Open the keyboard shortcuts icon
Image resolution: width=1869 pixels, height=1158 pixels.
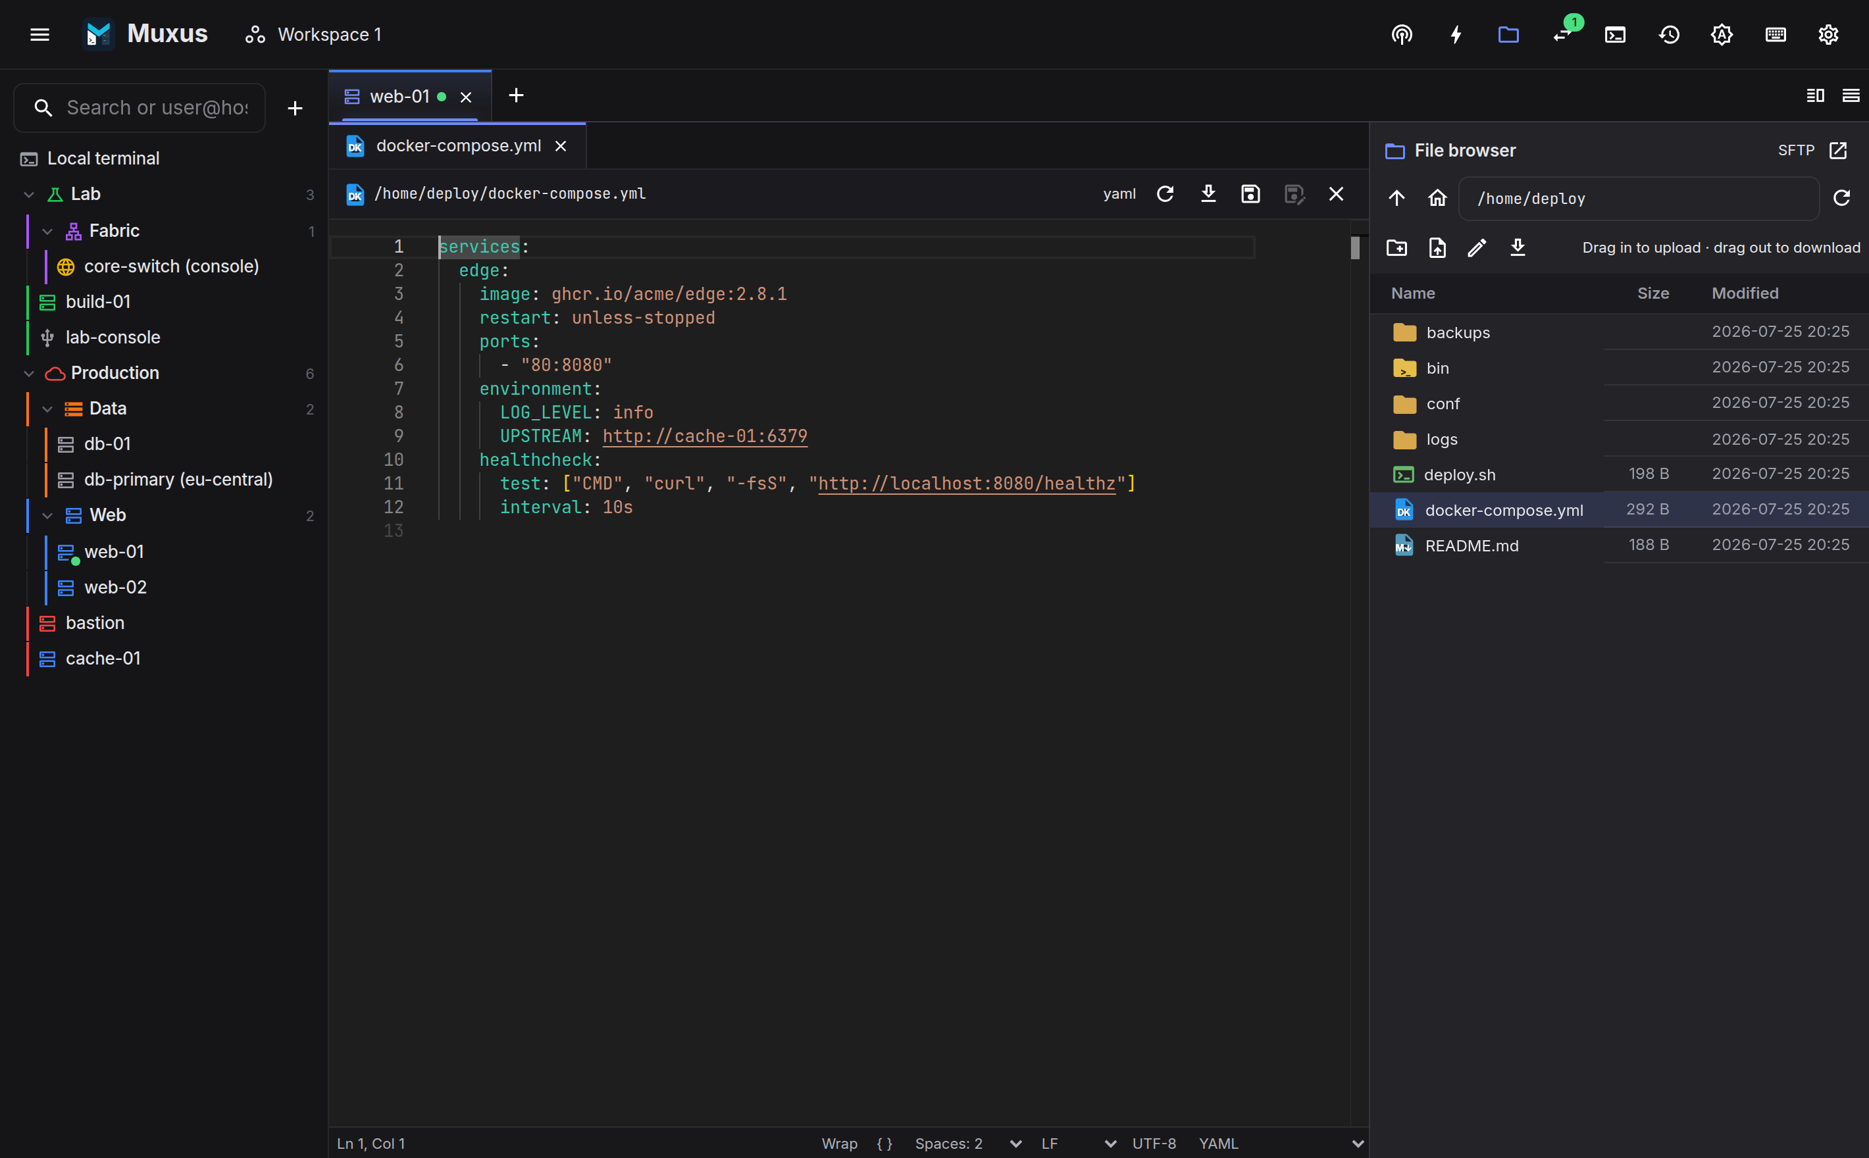[1776, 34]
